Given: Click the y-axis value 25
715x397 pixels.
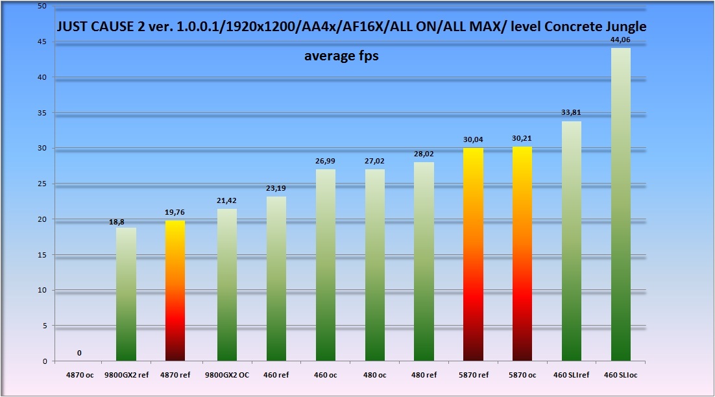Looking at the screenshot, I should [x=42, y=184].
